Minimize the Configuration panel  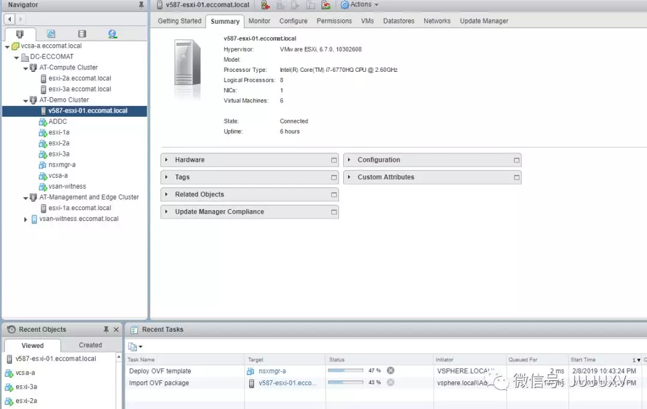tap(516, 160)
